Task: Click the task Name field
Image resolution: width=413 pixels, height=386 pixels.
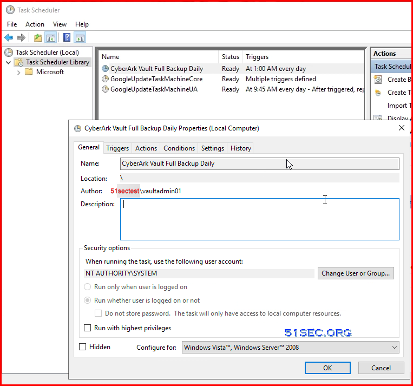Action: [x=260, y=163]
